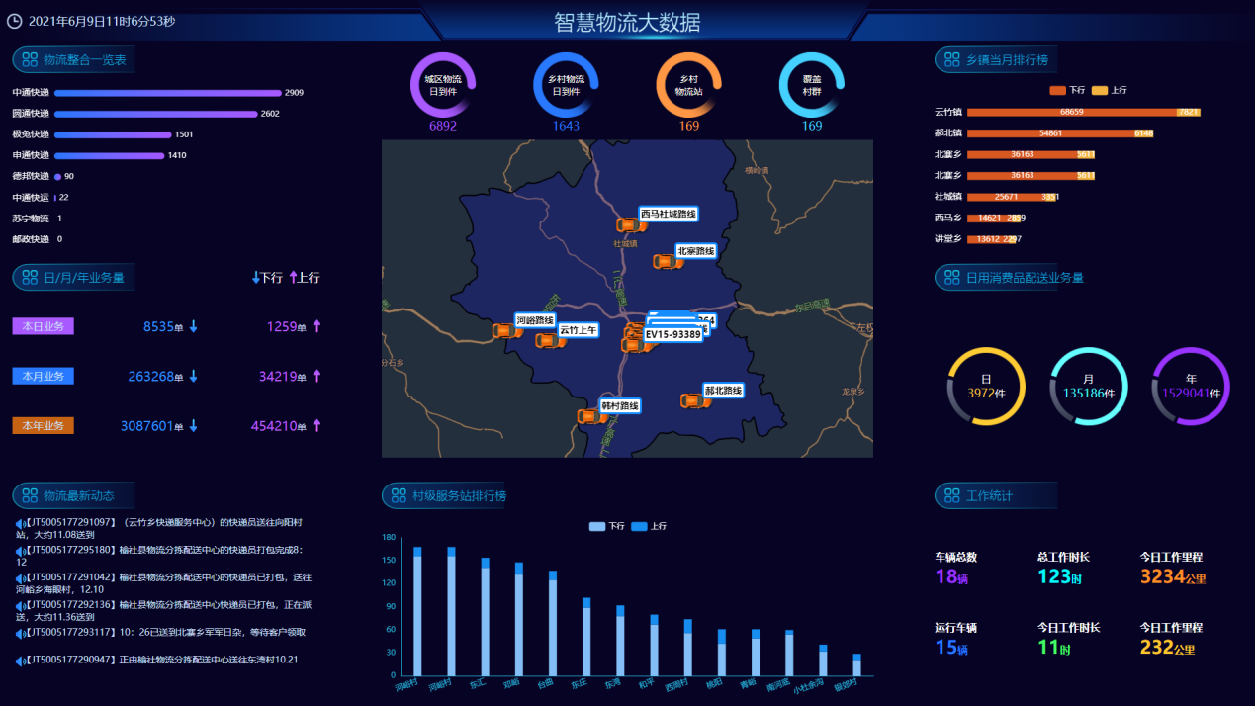Select the 本年业务 tab
Screen dimensions: 1255x706
pos(43,426)
